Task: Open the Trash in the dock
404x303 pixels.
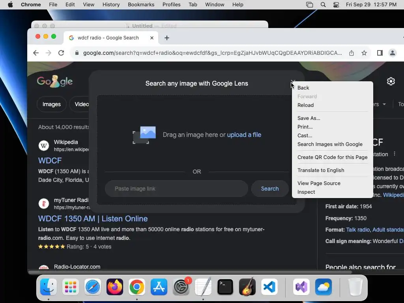Action: [x=355, y=287]
